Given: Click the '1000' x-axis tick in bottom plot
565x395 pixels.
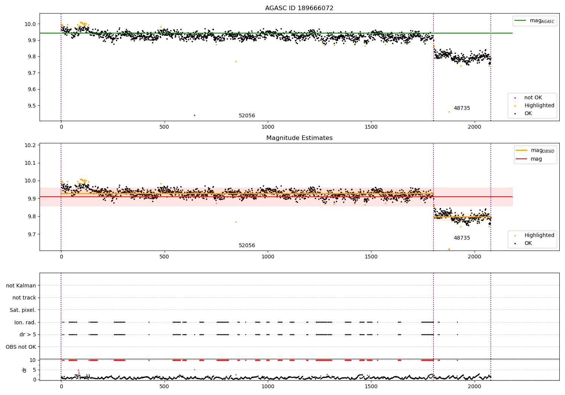Looking at the screenshot, I should (268, 386).
